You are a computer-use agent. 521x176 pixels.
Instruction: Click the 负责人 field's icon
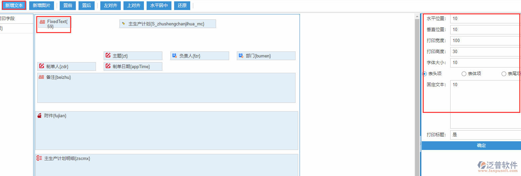click(x=174, y=56)
